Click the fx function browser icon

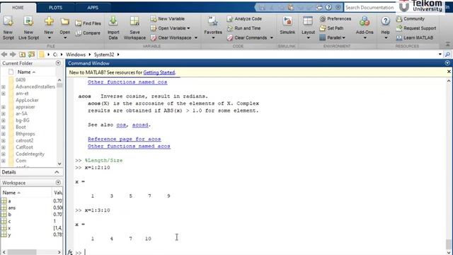coord(70,252)
